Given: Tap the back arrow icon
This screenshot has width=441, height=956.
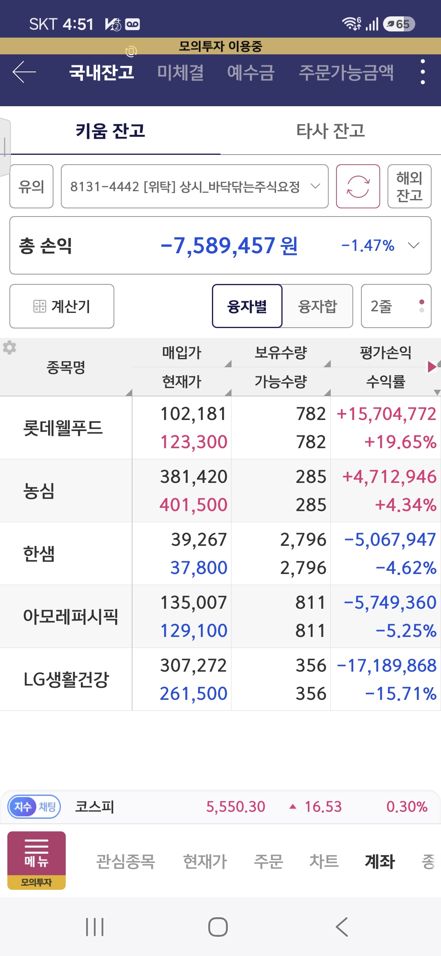Looking at the screenshot, I should pos(24,72).
